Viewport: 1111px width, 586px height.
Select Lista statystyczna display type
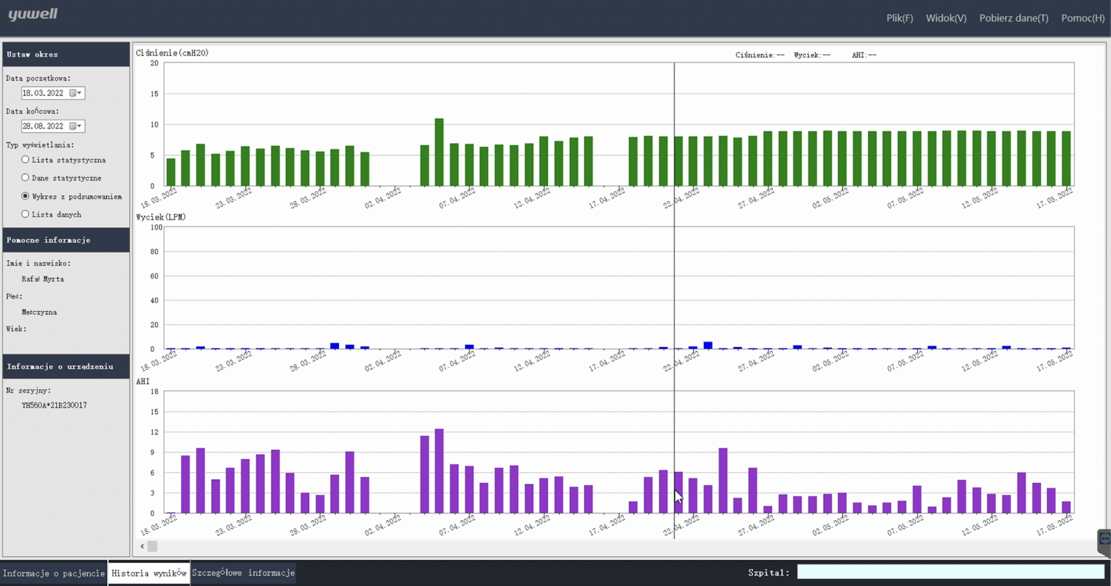[26, 160]
